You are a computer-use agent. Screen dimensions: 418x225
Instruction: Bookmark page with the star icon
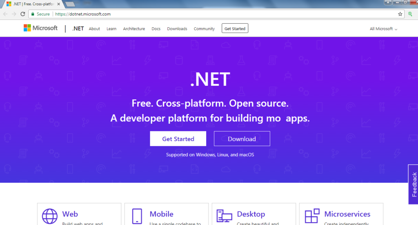pyautogui.click(x=400, y=14)
